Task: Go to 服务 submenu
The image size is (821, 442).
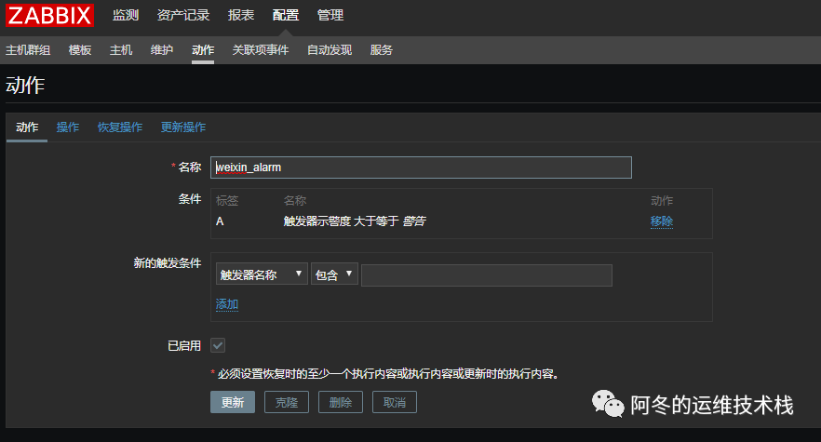Action: (382, 49)
